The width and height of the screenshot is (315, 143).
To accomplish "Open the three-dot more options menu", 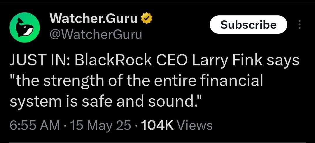I will coord(299,25).
